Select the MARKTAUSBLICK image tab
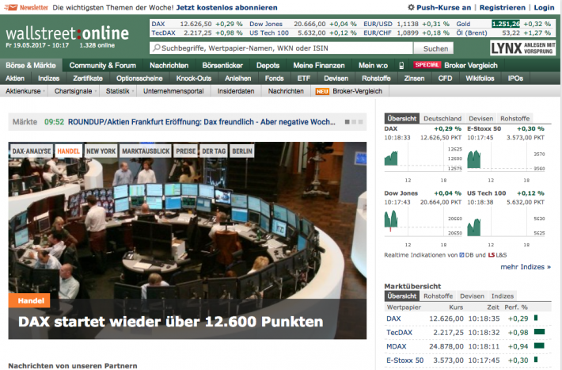 pyautogui.click(x=146, y=151)
